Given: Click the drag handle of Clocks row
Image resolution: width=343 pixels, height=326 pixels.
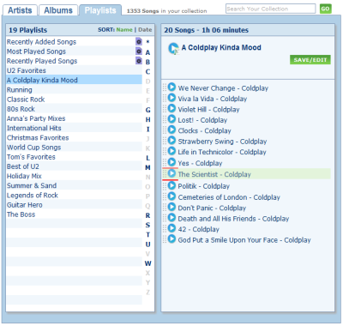Looking at the screenshot, I should (x=165, y=130).
